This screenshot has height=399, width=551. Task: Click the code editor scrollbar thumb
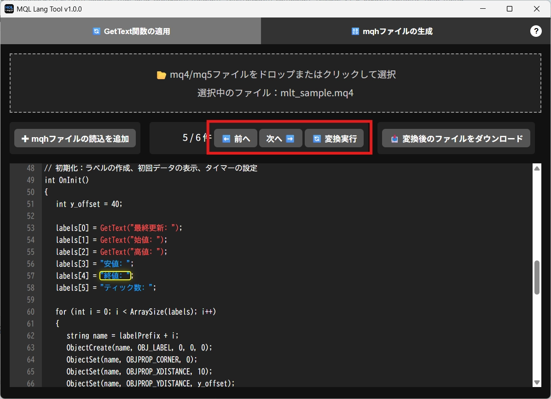pos(537,277)
